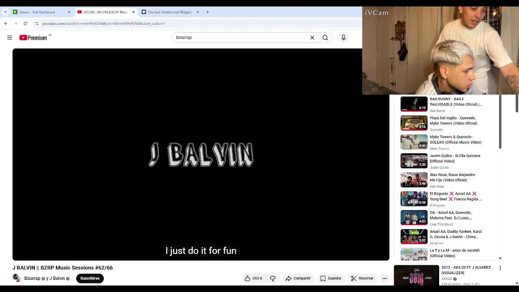
Task: Open El Bogueto Anuel AA Yung Beef title
Action: coord(456,196)
